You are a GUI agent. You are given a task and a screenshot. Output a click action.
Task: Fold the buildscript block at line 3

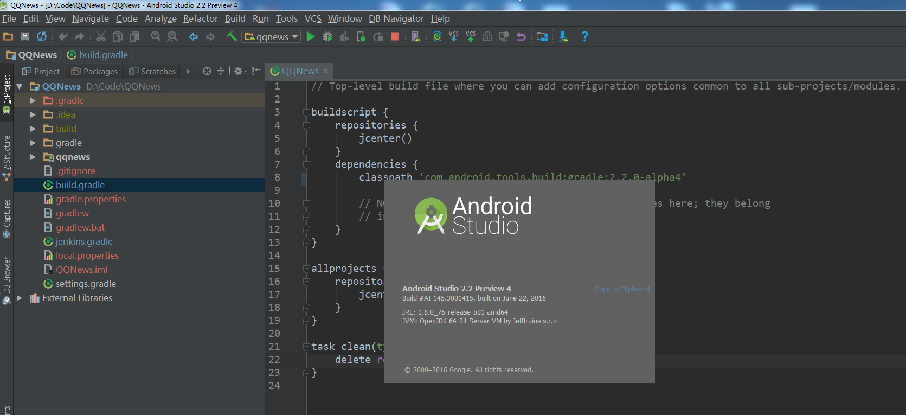pyautogui.click(x=306, y=112)
